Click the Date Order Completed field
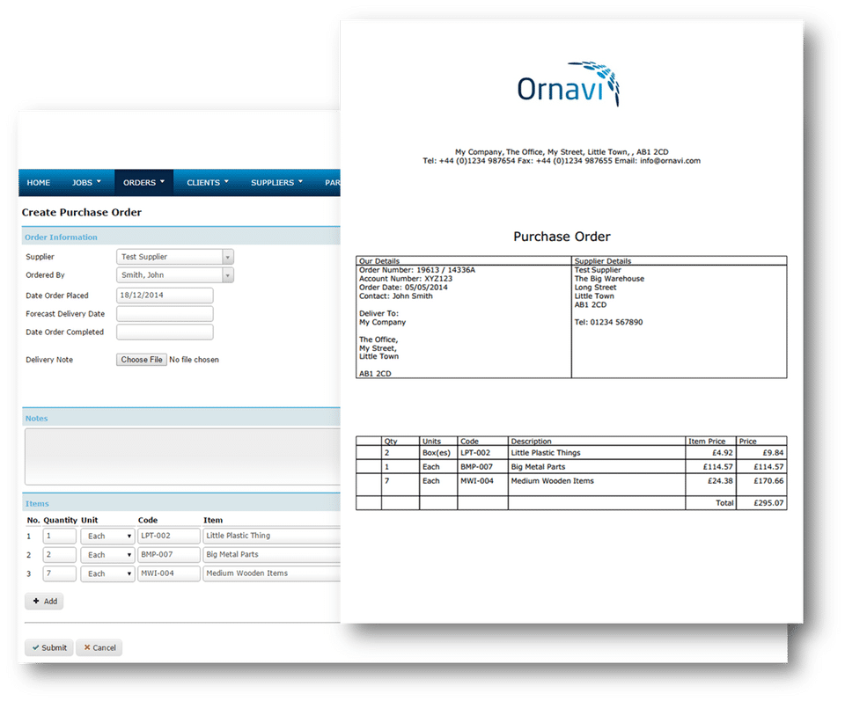This screenshot has width=845, height=701. [165, 332]
